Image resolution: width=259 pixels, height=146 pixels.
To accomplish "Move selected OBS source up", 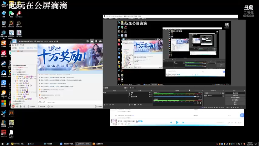I will (x=138, y=105).
